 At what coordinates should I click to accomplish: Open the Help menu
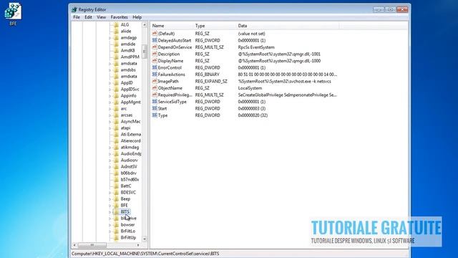tap(137, 17)
